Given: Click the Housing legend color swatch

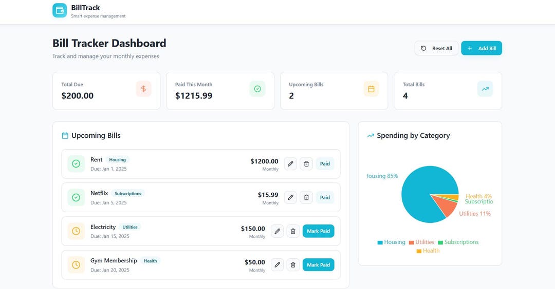Looking at the screenshot, I should (x=380, y=242).
